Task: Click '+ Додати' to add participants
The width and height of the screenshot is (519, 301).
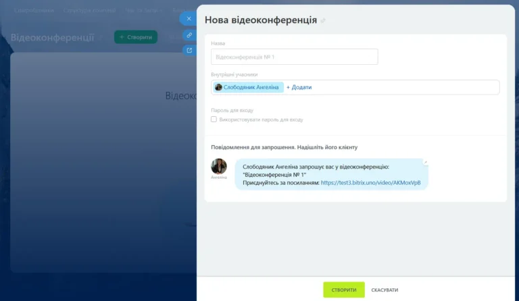Action: coord(299,87)
